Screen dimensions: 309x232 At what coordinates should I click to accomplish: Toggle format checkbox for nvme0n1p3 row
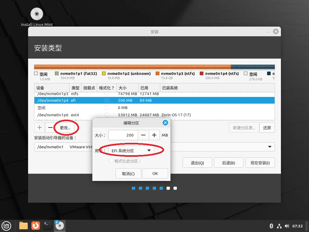[107, 94]
